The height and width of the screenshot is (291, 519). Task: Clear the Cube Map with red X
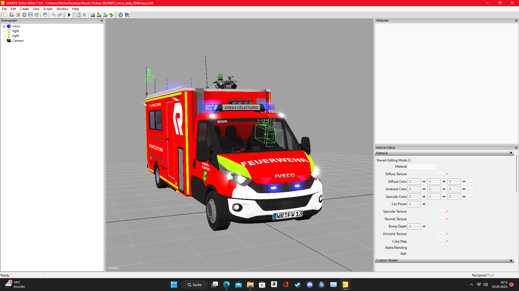[x=447, y=241]
